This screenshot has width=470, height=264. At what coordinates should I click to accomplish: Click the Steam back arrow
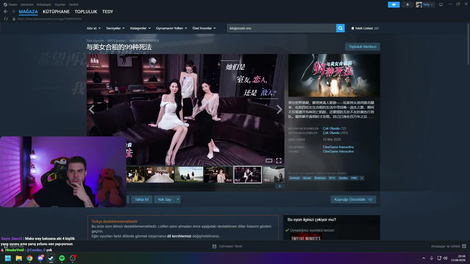(6, 12)
